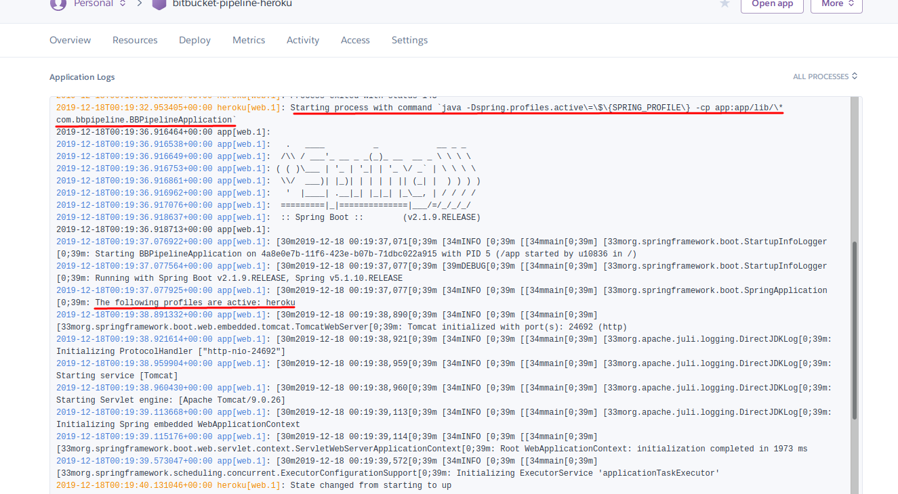Open the More options dropdown
Screen dimensions: 898x494
836,5
